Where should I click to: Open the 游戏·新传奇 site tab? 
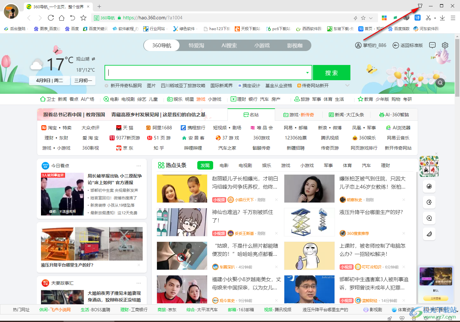tap(299, 115)
